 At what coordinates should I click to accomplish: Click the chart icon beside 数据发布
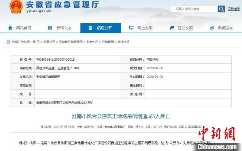[x=212, y=28]
